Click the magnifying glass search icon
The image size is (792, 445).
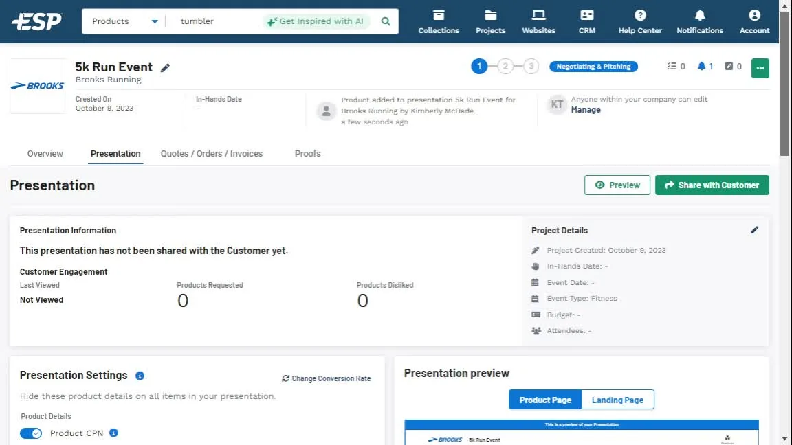(x=386, y=21)
